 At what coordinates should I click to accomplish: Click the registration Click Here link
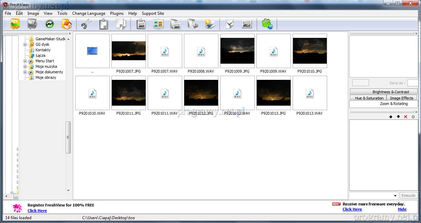coord(37,211)
